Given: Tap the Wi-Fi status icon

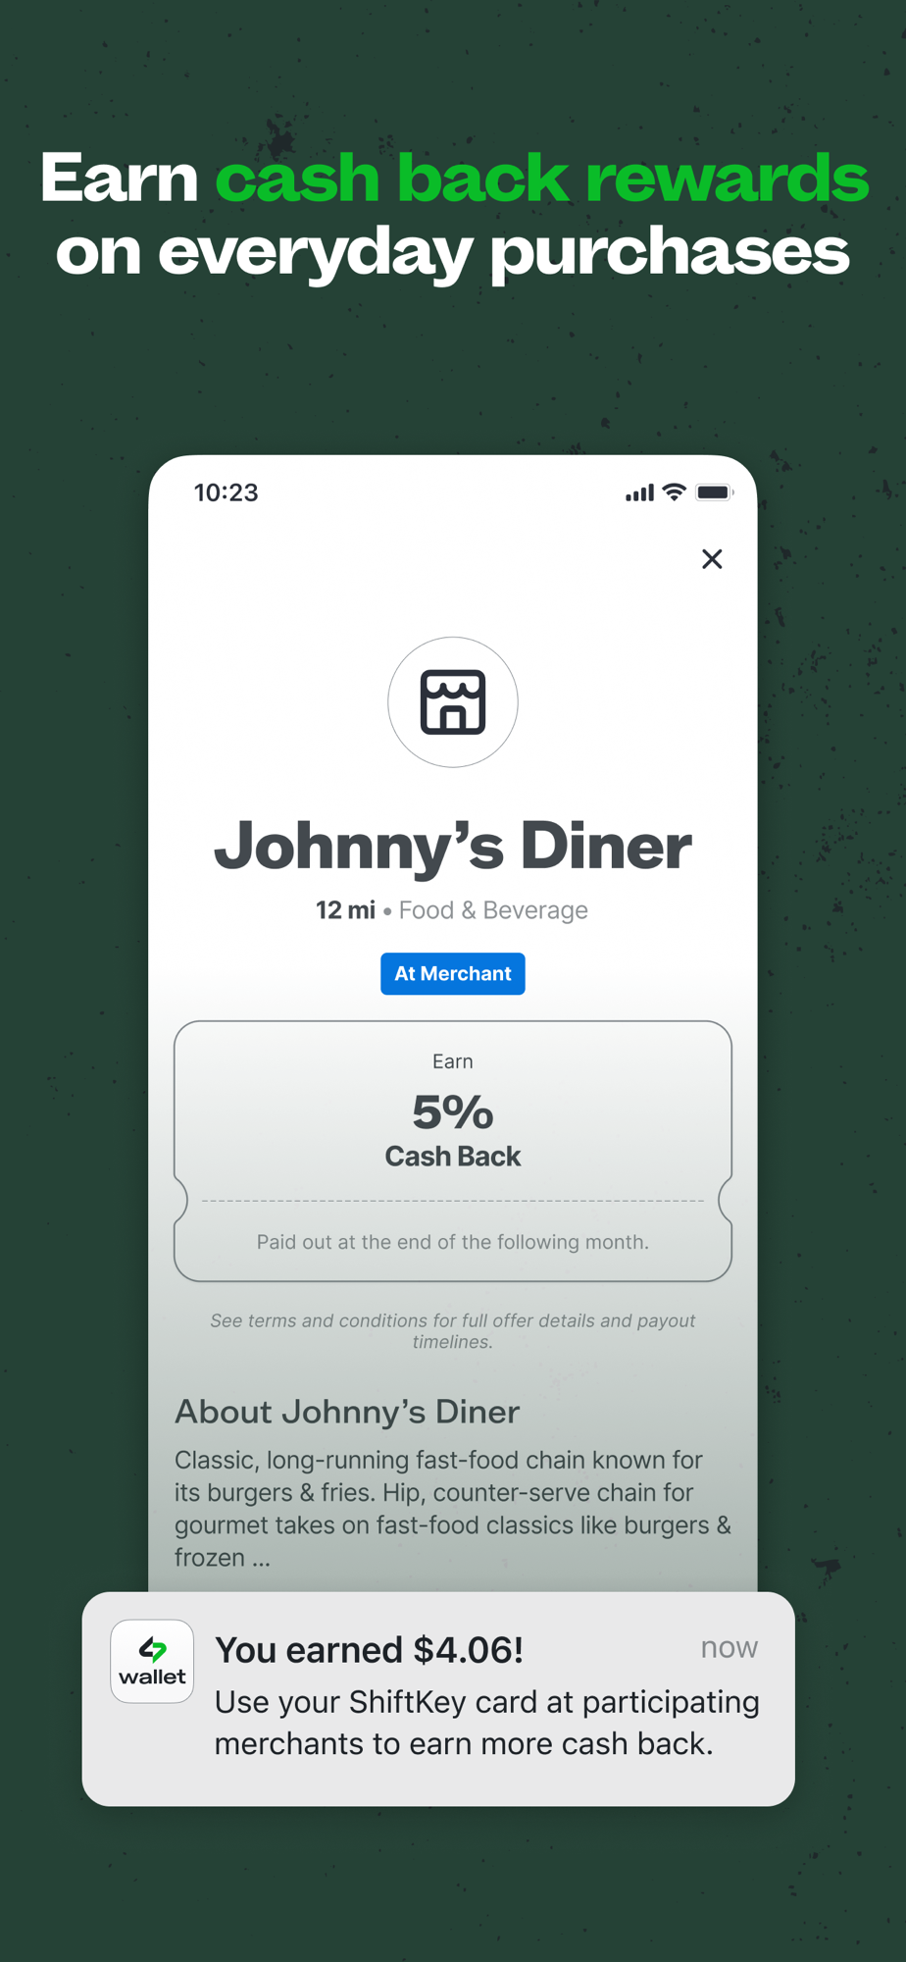Looking at the screenshot, I should [674, 492].
